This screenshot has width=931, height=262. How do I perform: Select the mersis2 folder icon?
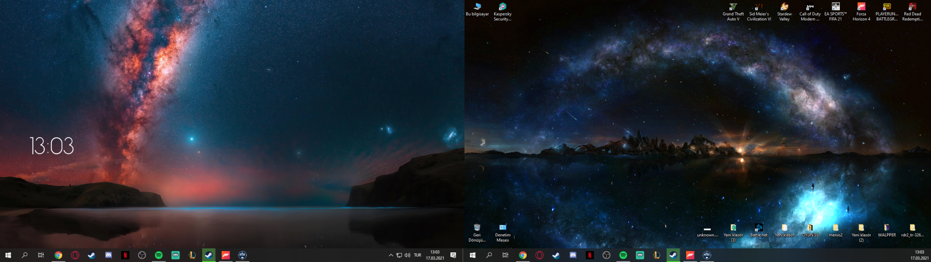click(x=835, y=231)
